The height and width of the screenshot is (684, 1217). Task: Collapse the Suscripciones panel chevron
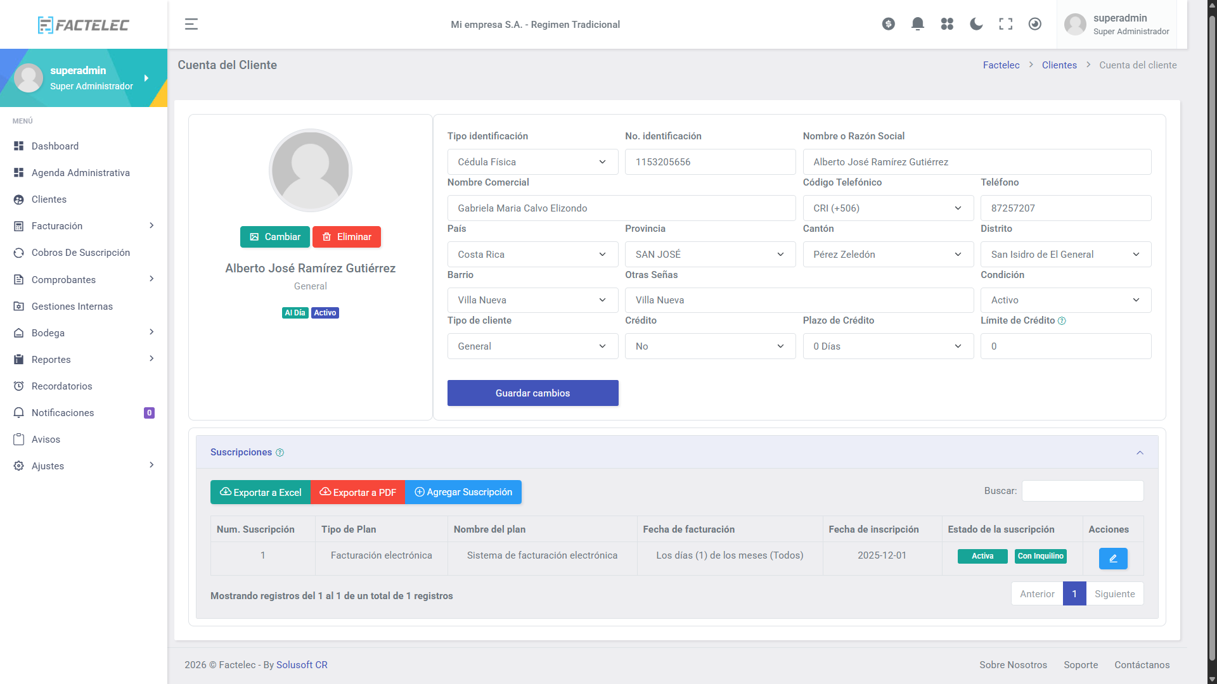click(1140, 452)
